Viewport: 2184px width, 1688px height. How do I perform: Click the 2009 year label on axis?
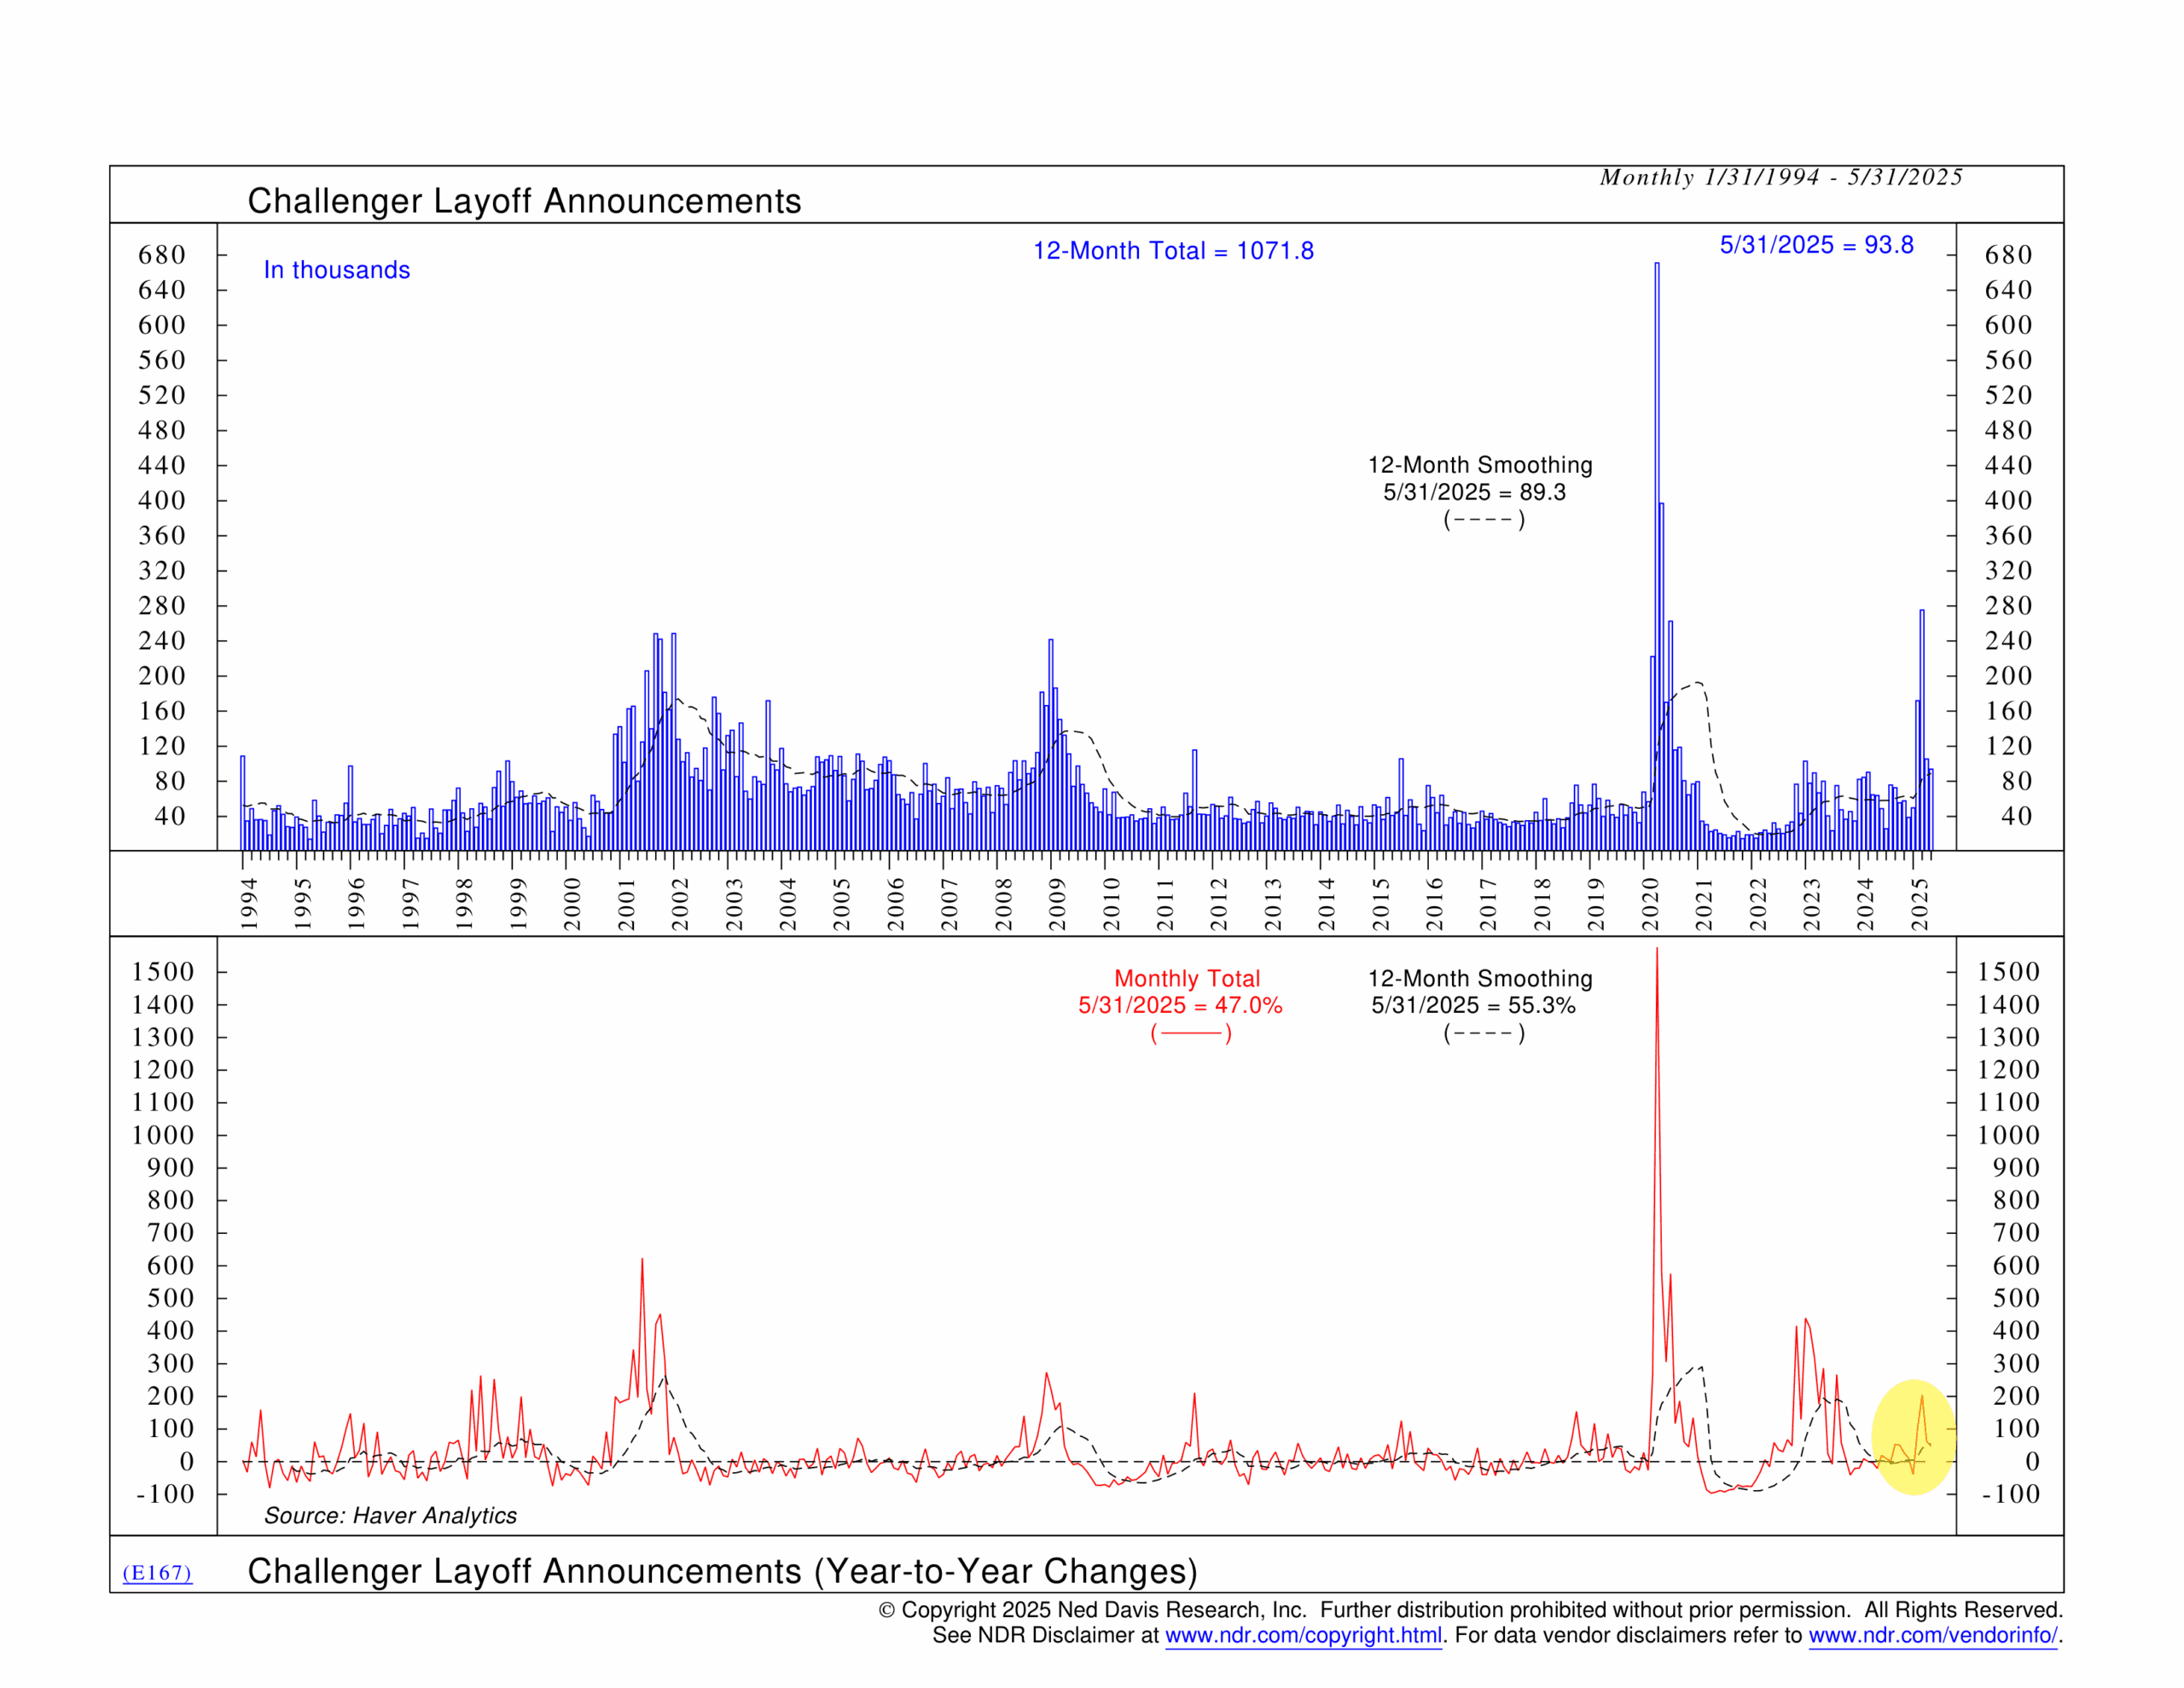click(1057, 904)
